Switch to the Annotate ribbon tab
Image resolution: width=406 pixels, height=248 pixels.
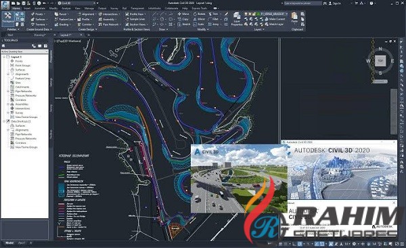click(x=40, y=8)
